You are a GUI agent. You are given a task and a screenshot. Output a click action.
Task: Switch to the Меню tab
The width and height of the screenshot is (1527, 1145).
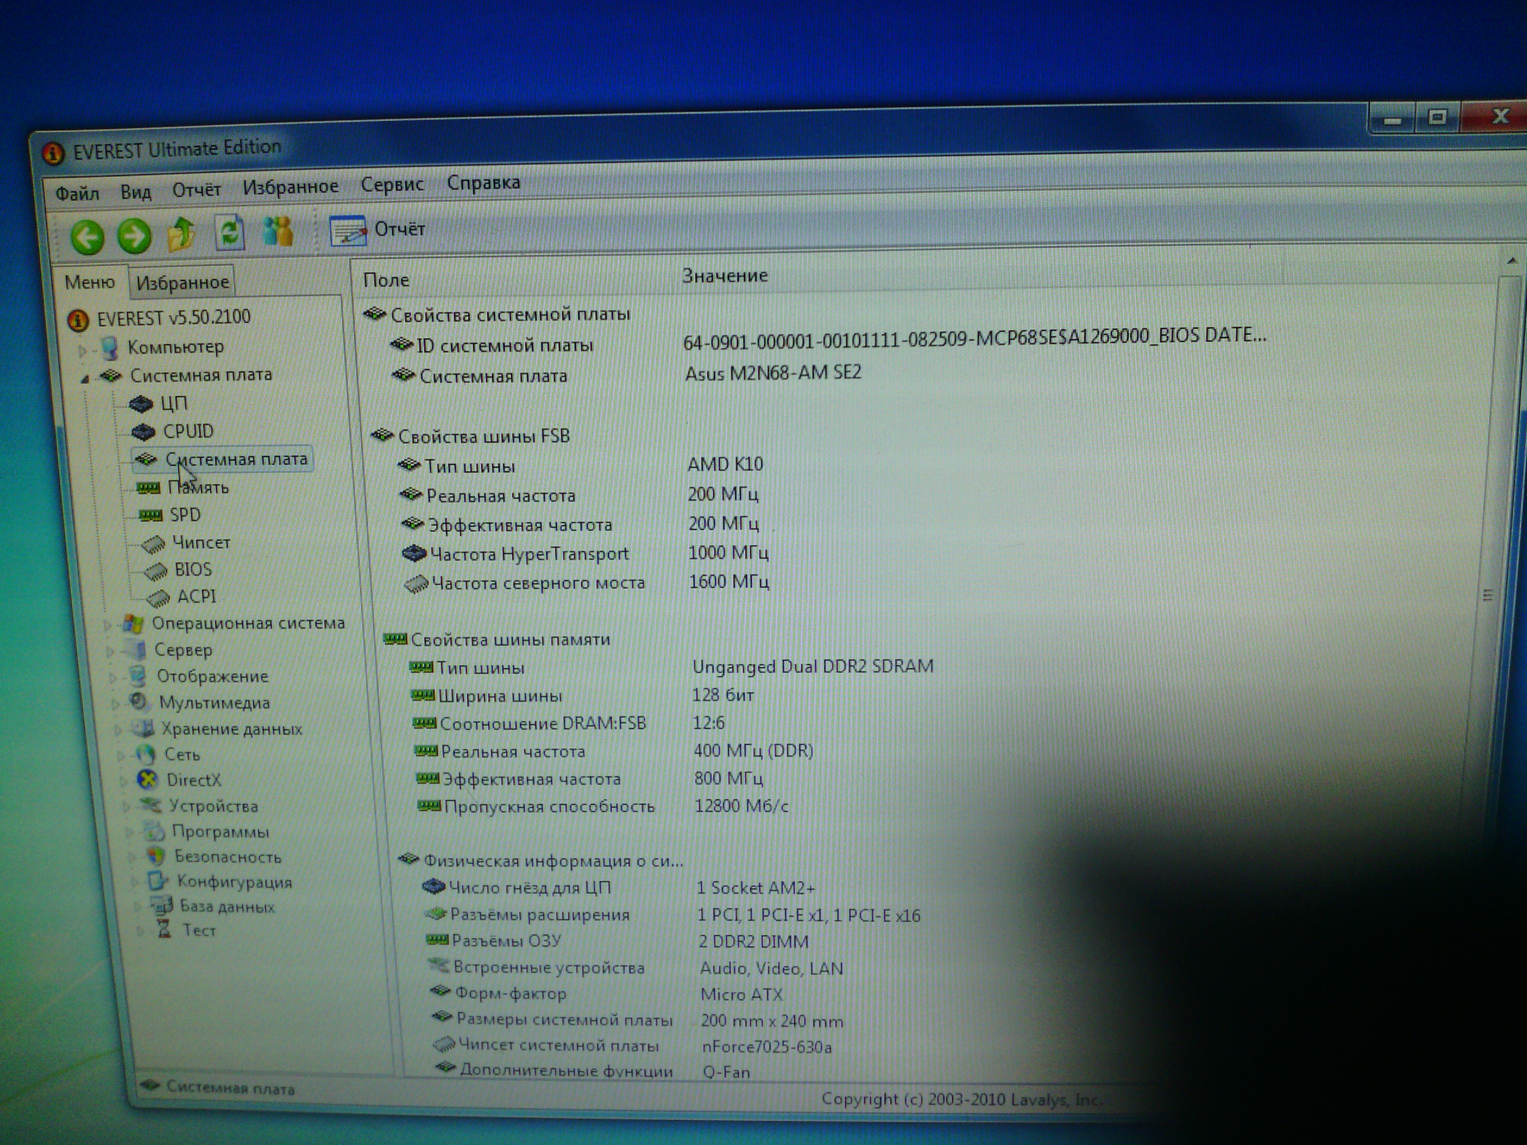pyautogui.click(x=90, y=282)
